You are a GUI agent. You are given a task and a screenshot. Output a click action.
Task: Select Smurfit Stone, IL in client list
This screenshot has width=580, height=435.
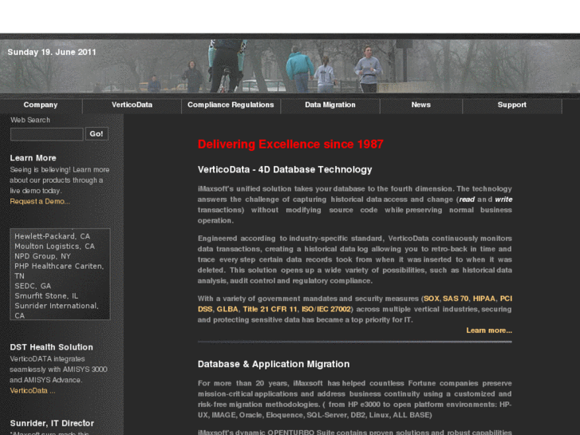tap(46, 296)
